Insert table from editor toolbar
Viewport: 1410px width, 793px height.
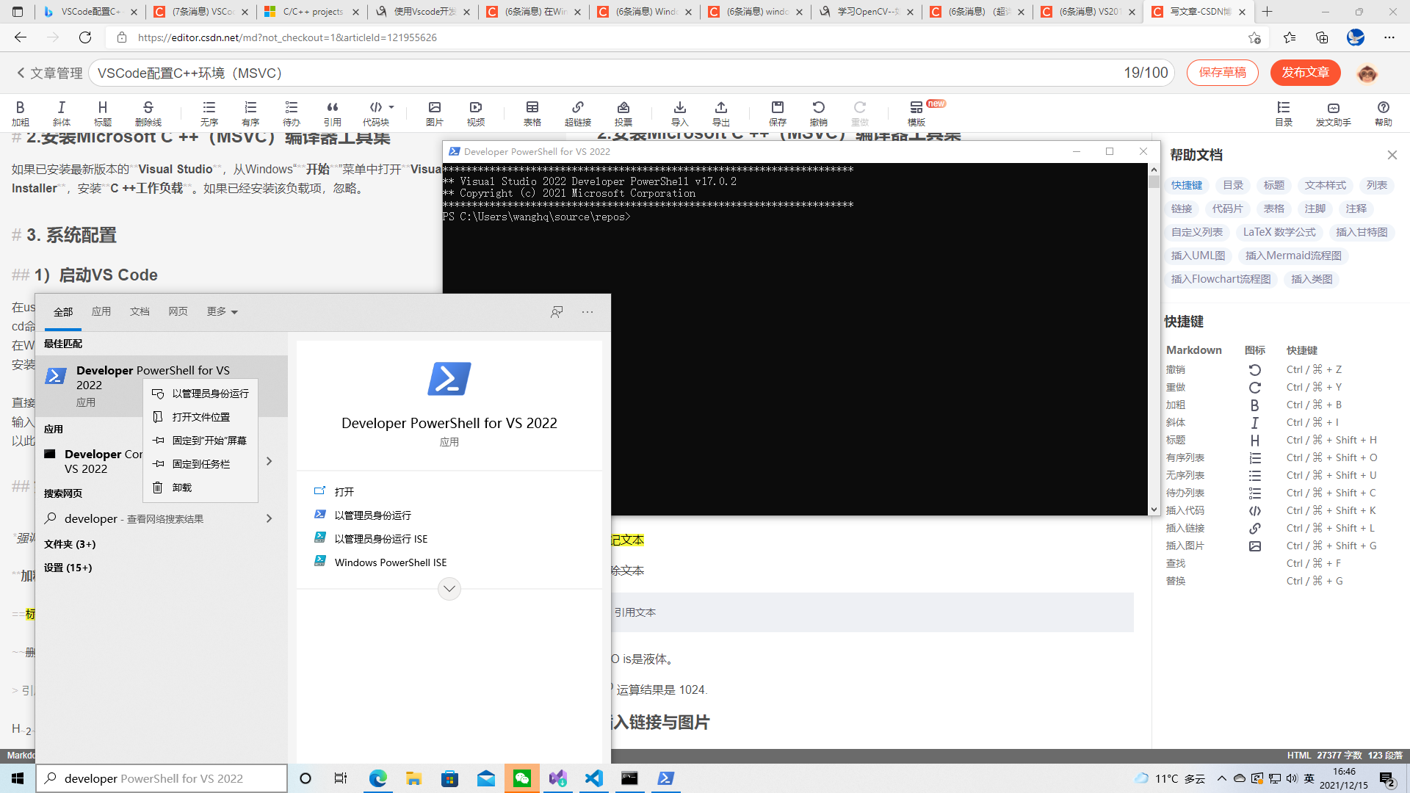pos(532,113)
